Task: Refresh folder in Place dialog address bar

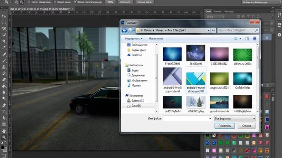Action: pos(213,30)
